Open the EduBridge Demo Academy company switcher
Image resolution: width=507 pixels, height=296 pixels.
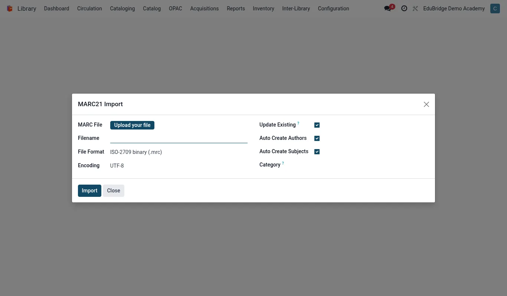tap(454, 9)
